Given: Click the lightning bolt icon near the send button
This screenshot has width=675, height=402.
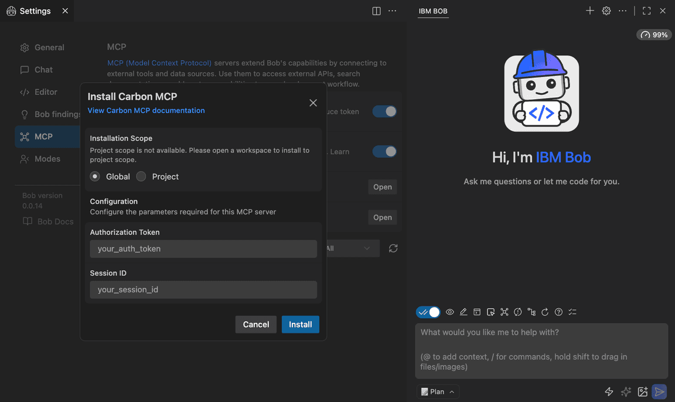Looking at the screenshot, I should tap(608, 391).
